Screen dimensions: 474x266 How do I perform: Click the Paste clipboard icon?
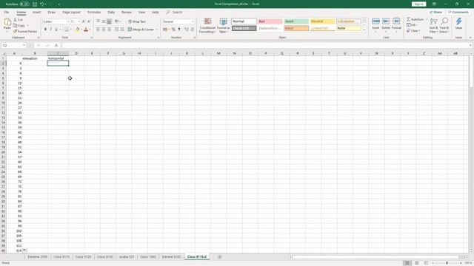pyautogui.click(x=7, y=22)
